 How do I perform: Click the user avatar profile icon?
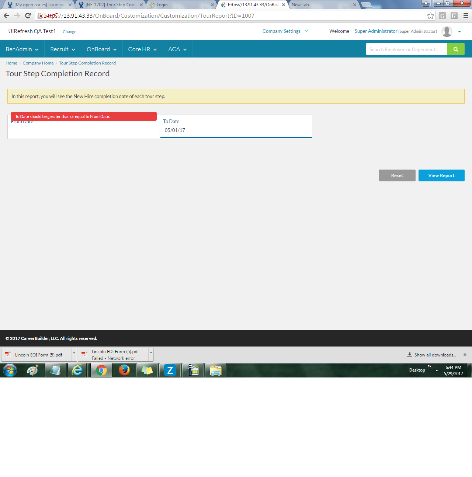pos(447,32)
